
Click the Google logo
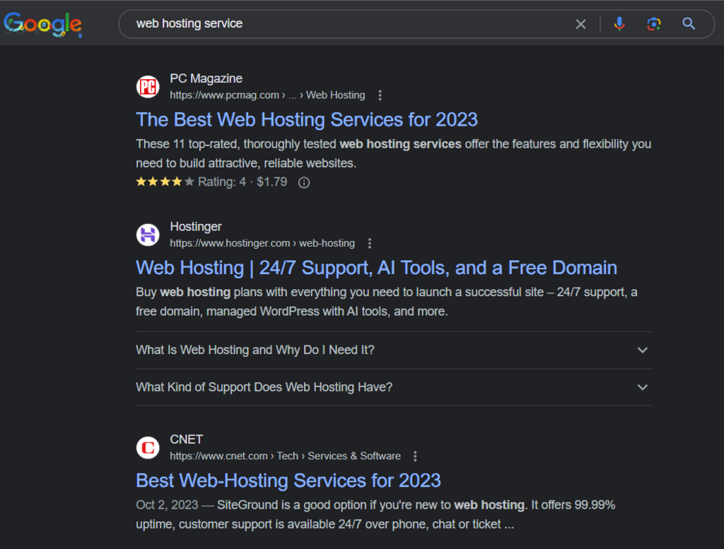click(43, 24)
